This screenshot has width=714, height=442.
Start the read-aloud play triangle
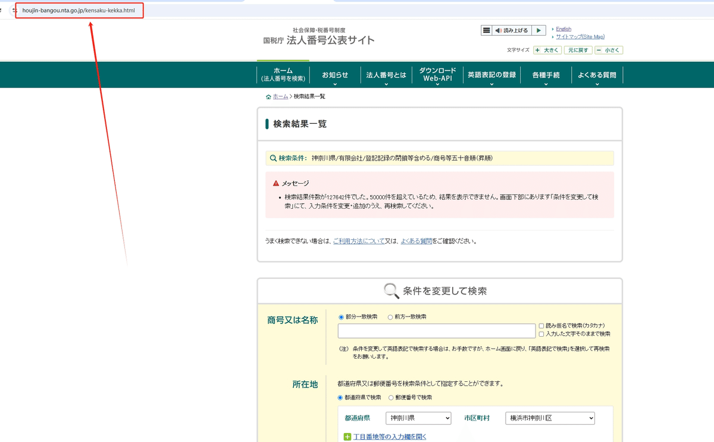click(538, 30)
